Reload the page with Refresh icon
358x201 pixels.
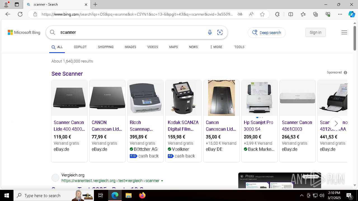tap(20, 14)
